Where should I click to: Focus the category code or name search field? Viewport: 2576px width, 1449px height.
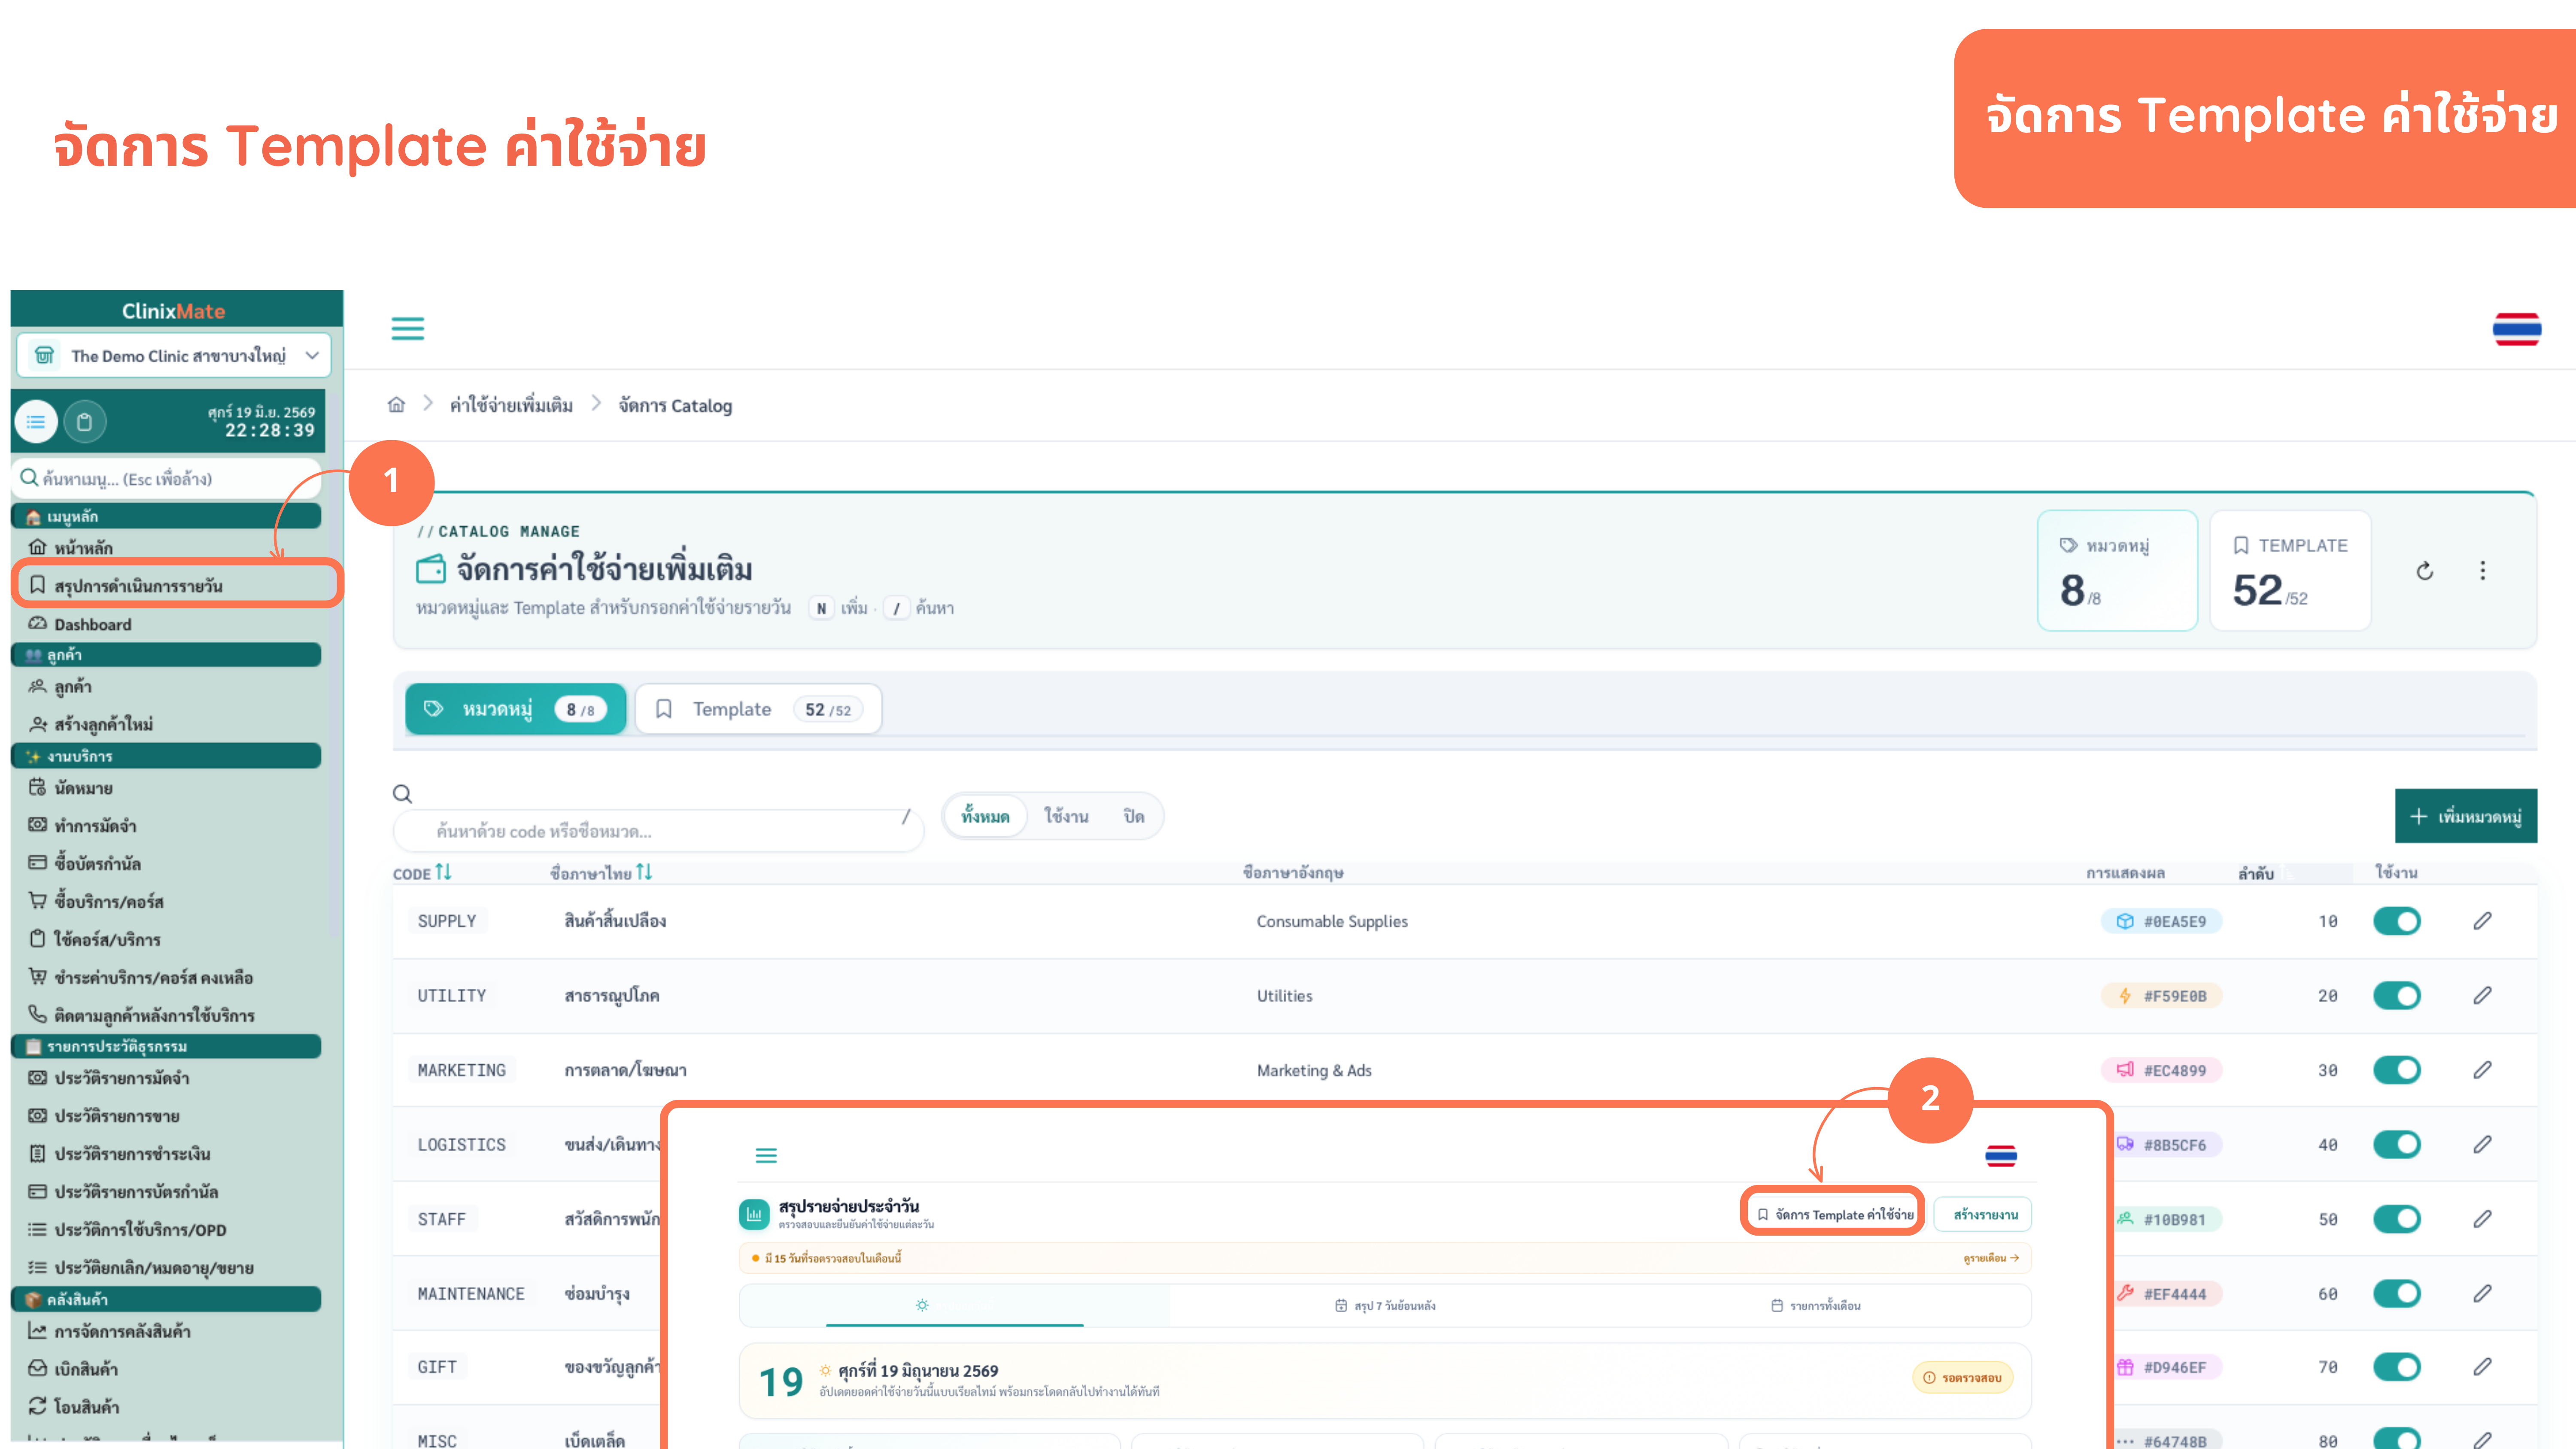[x=658, y=831]
